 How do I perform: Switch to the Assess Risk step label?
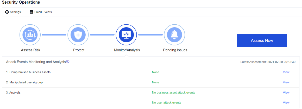pyautogui.click(x=31, y=50)
